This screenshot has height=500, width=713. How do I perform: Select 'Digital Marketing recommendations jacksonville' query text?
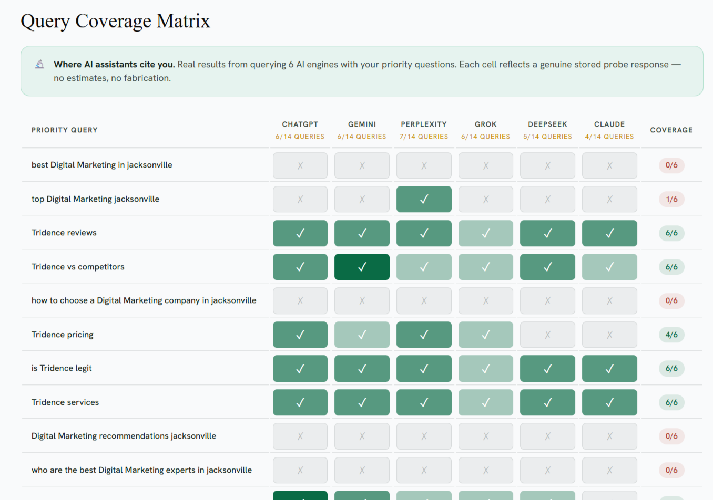(x=124, y=436)
